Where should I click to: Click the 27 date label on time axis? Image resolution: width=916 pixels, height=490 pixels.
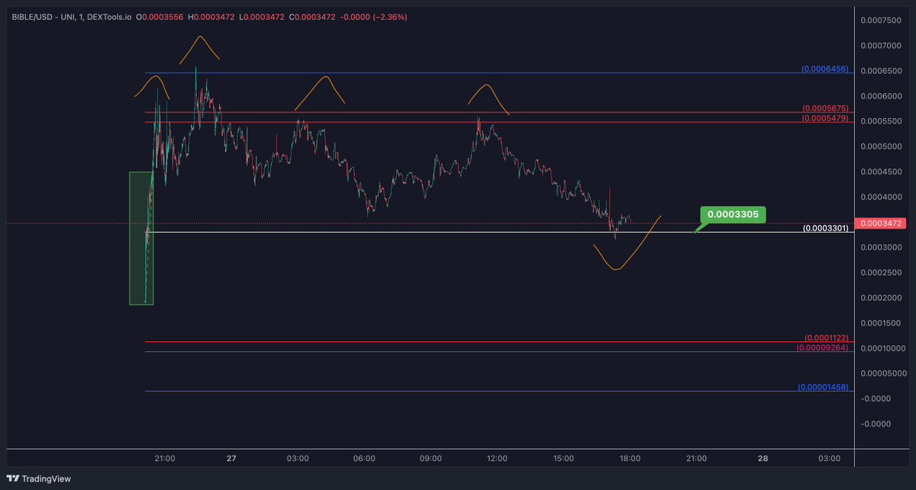coord(231,458)
